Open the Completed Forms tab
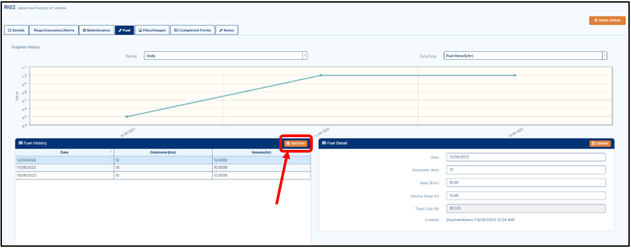 pos(192,30)
